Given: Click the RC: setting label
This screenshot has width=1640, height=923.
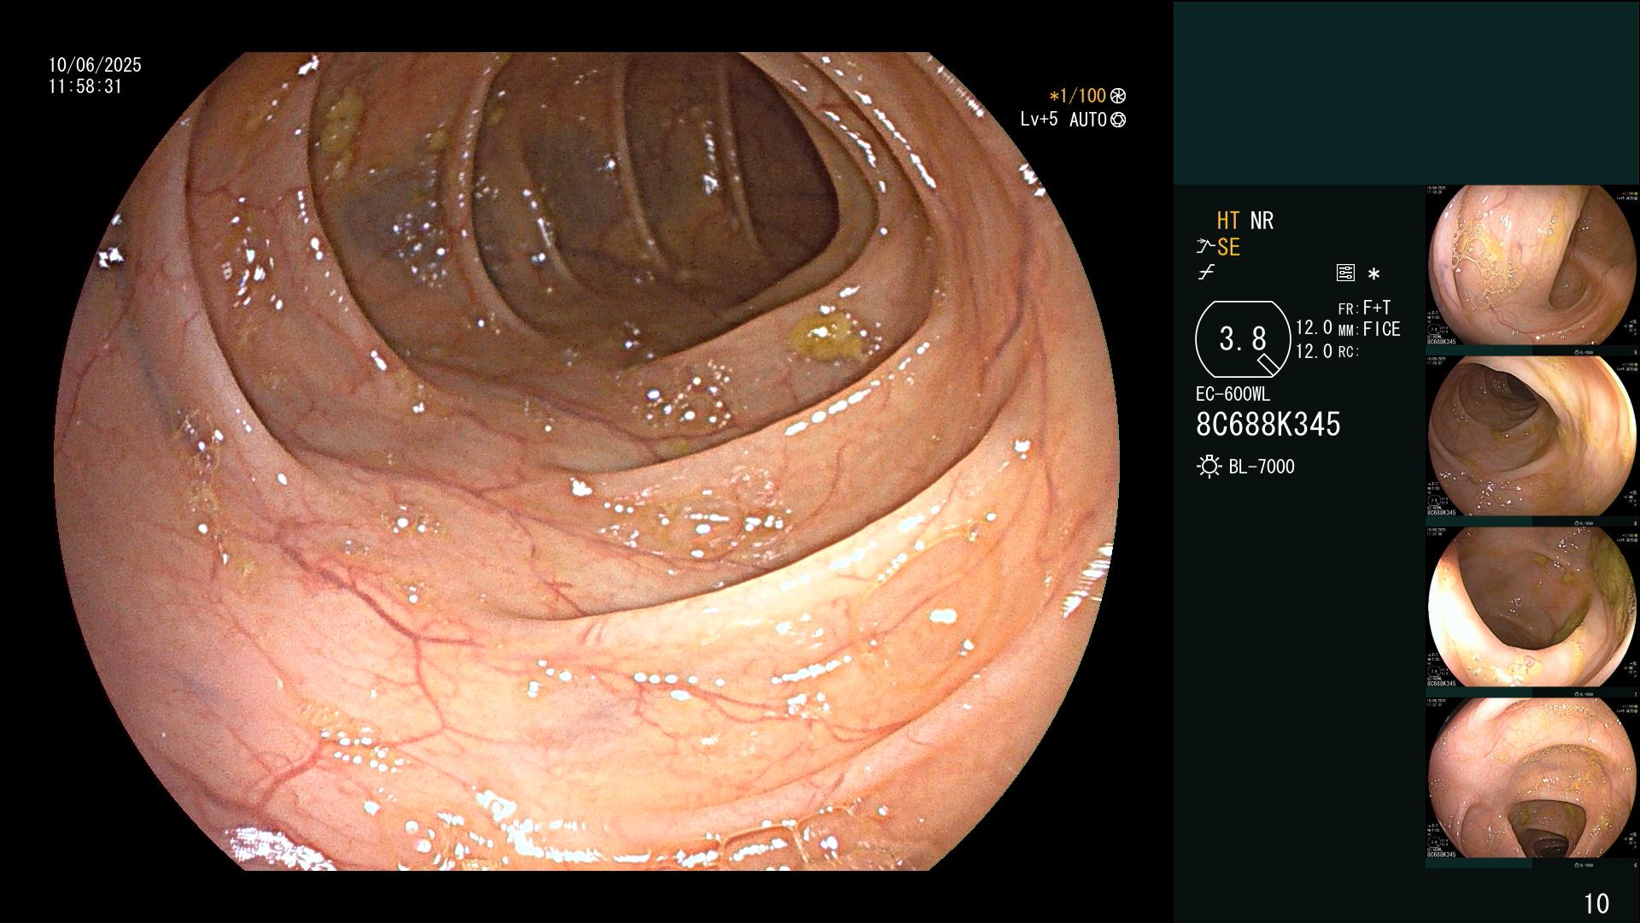Looking at the screenshot, I should [1349, 351].
